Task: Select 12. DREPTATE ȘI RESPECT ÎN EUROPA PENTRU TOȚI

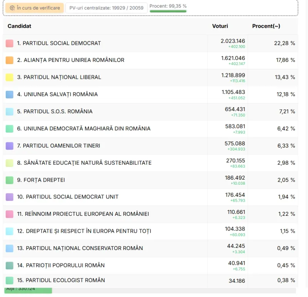Action: pos(84,231)
